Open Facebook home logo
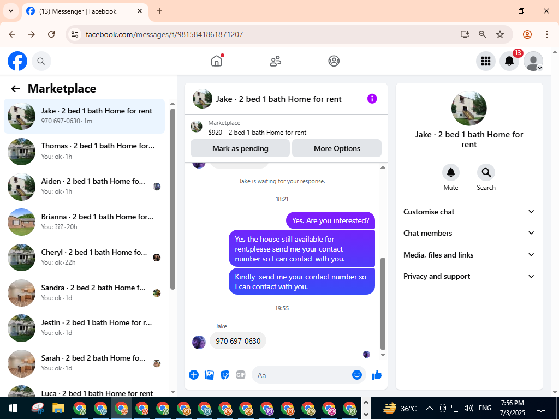559x419 pixels. click(x=17, y=61)
